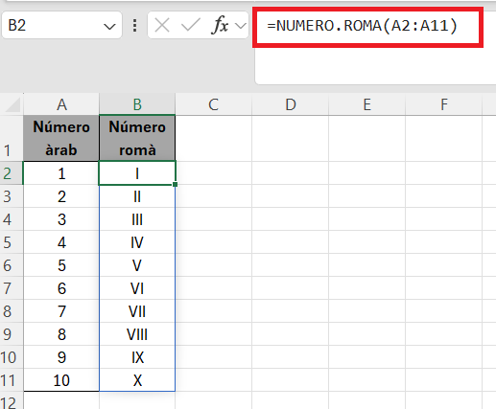The width and height of the screenshot is (496, 409).
Task: Select cell B4 showing III
Action: click(x=137, y=219)
